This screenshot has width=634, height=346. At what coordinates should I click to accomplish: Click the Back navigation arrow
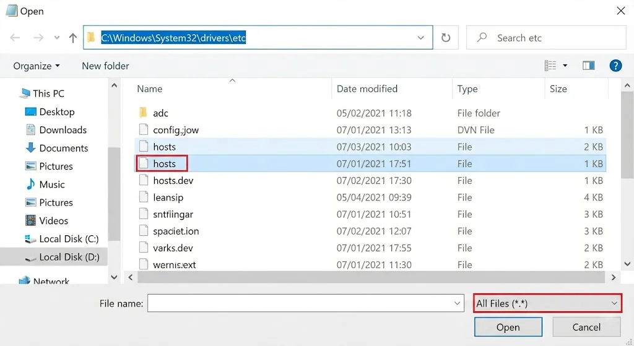pos(15,38)
